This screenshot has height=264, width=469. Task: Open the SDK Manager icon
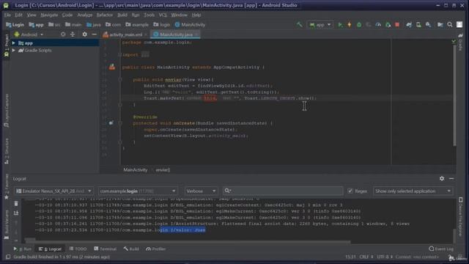click(x=428, y=25)
